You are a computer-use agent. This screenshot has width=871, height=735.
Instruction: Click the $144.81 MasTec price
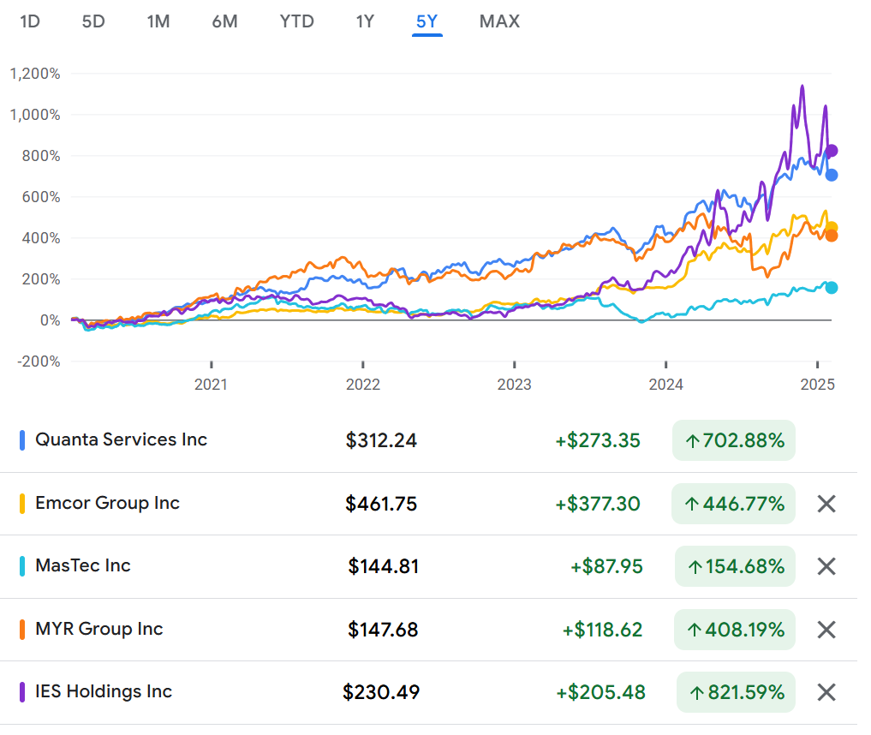[x=384, y=566]
